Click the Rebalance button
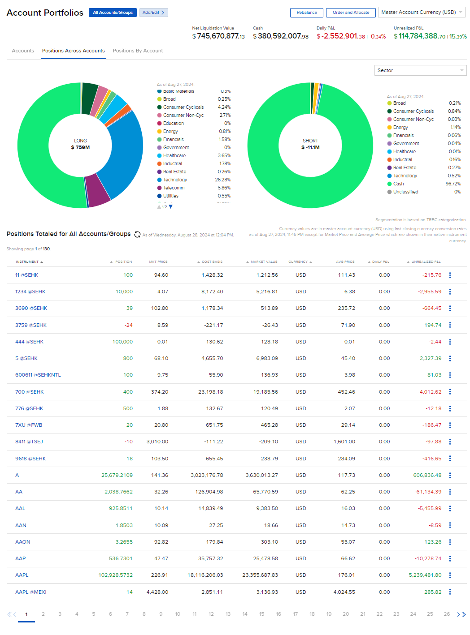Image resolution: width=470 pixels, height=635 pixels. (306, 13)
